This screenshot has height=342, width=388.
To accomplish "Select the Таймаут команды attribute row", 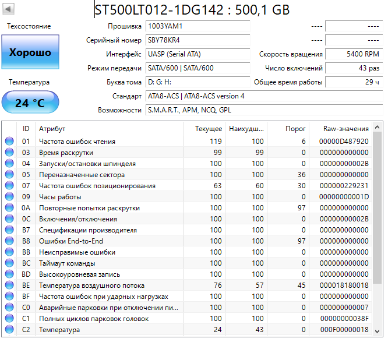I will click(x=187, y=263).
